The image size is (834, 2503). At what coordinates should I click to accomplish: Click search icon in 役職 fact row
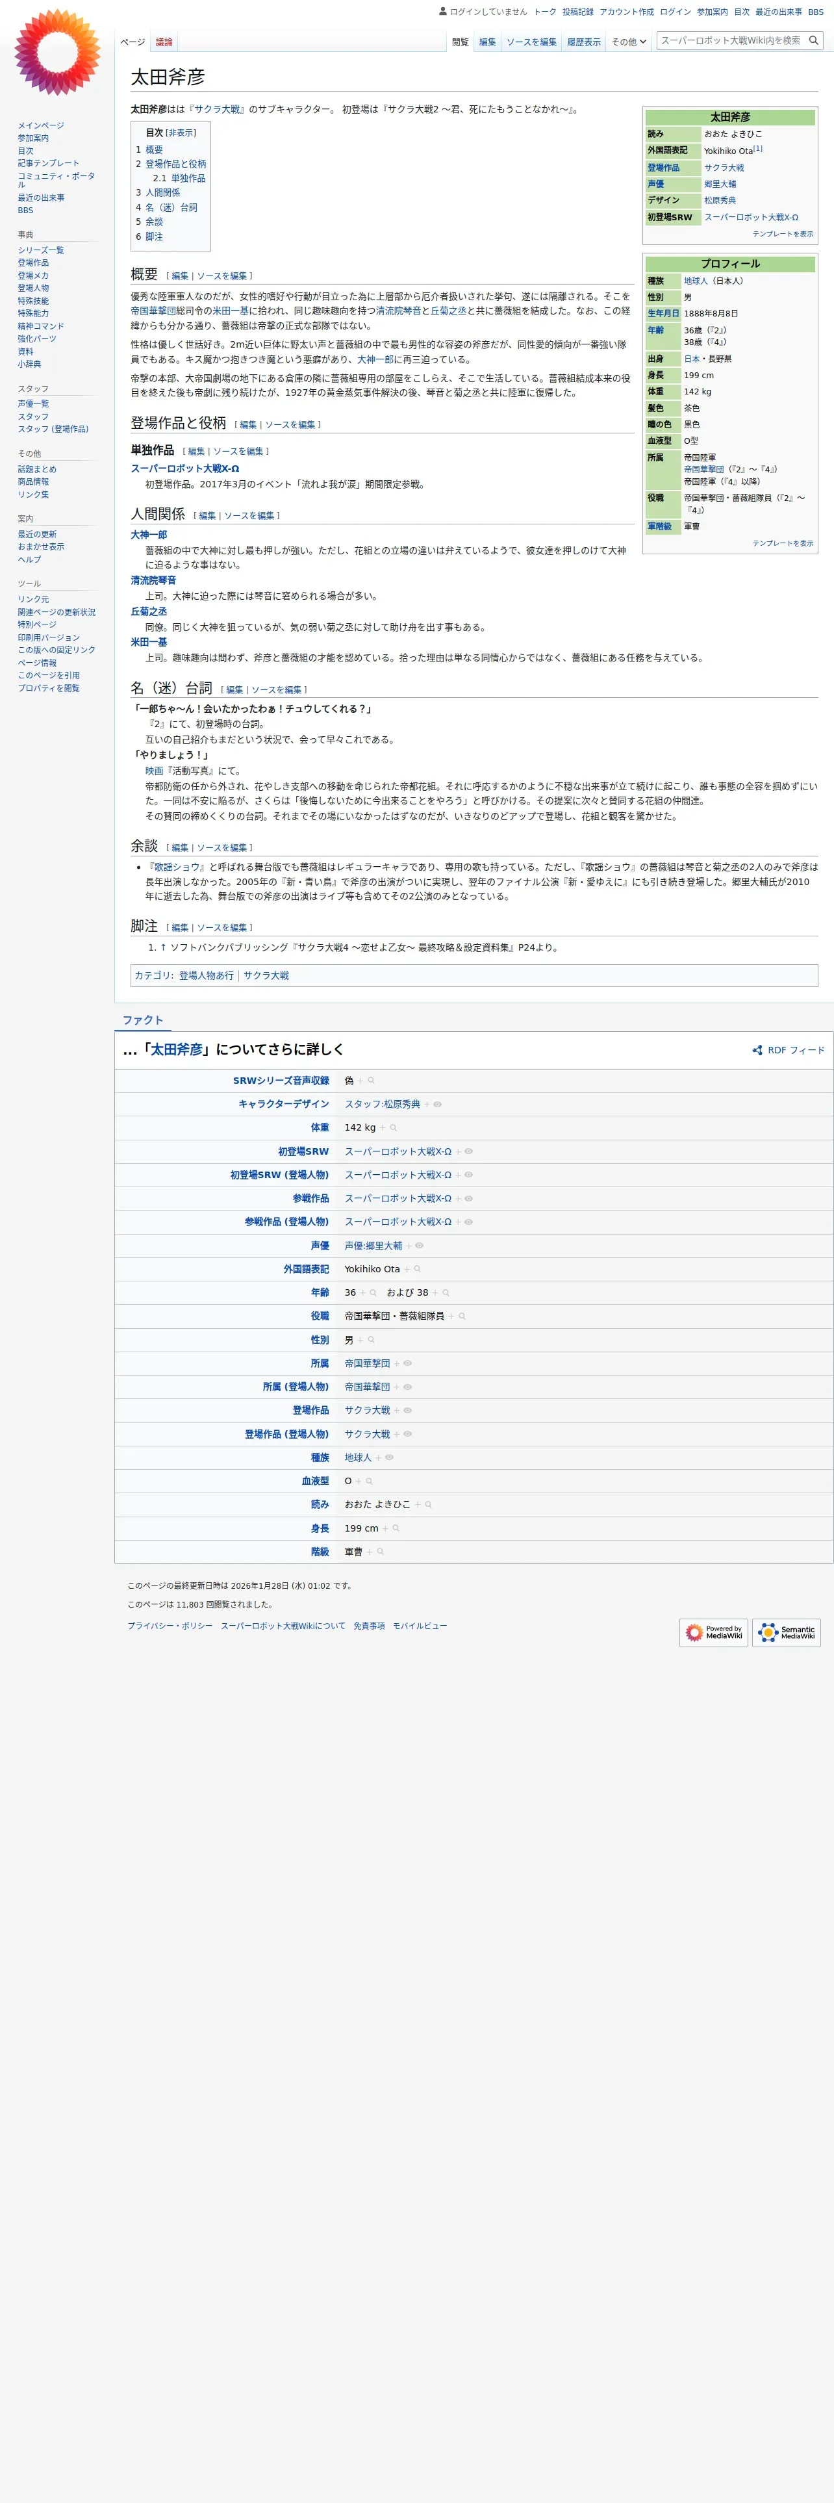click(462, 1316)
